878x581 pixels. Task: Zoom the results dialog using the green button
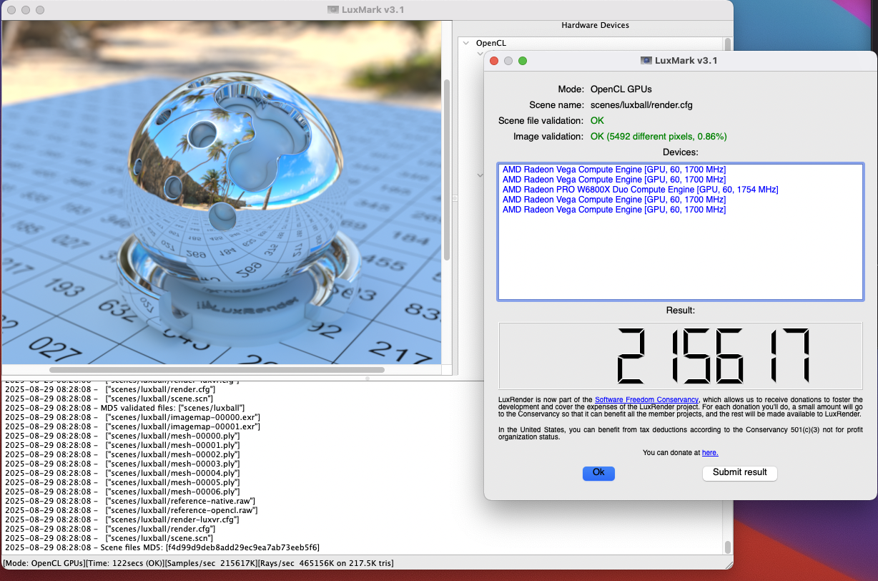coord(523,61)
